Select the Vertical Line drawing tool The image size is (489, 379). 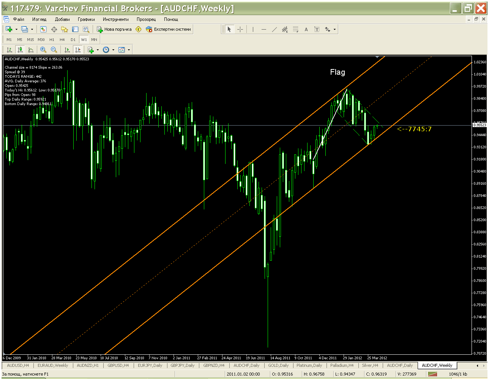click(253, 29)
